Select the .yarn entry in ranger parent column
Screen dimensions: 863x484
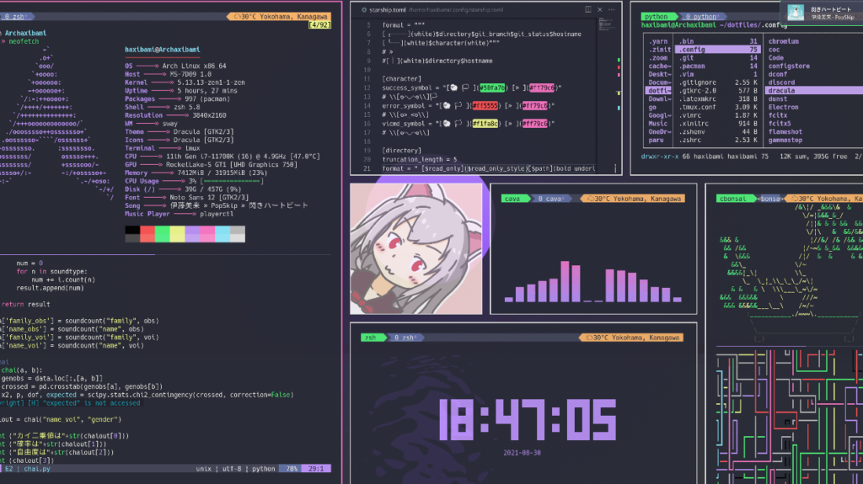click(x=658, y=41)
